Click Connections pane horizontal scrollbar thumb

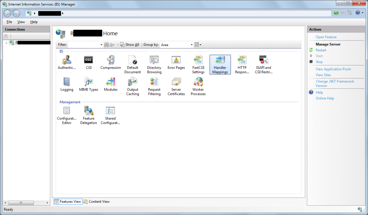coord(21,202)
